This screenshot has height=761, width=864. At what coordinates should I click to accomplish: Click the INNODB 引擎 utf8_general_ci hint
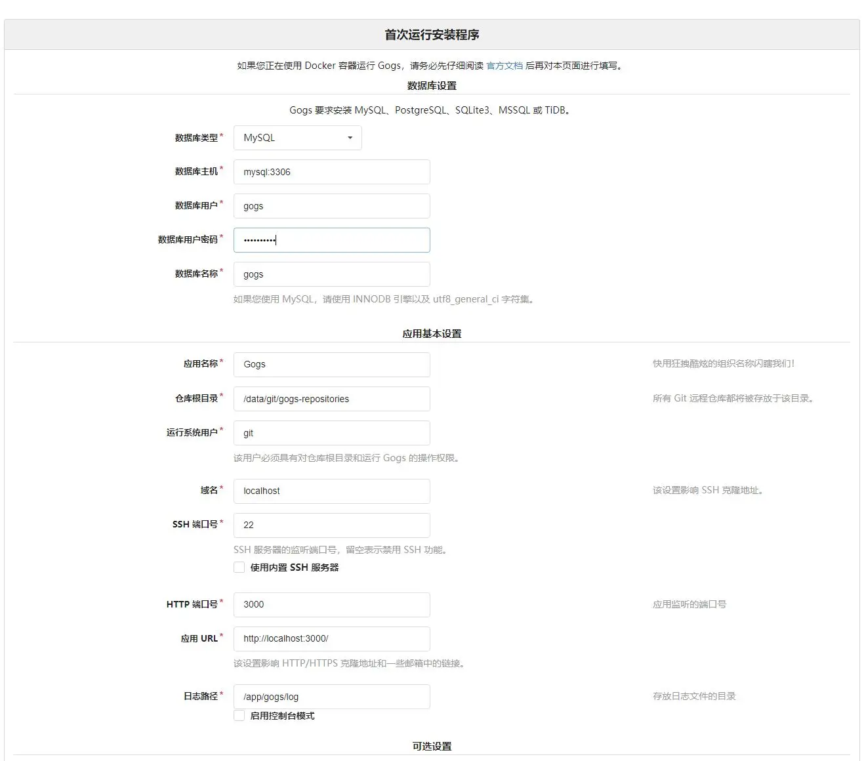pyautogui.click(x=384, y=299)
